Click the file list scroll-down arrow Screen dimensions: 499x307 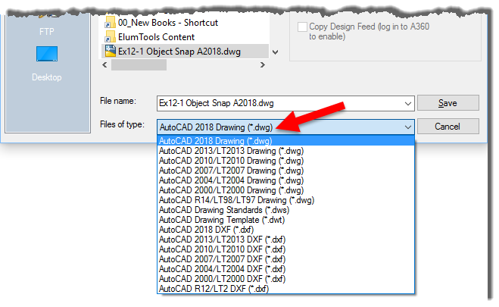(276, 52)
